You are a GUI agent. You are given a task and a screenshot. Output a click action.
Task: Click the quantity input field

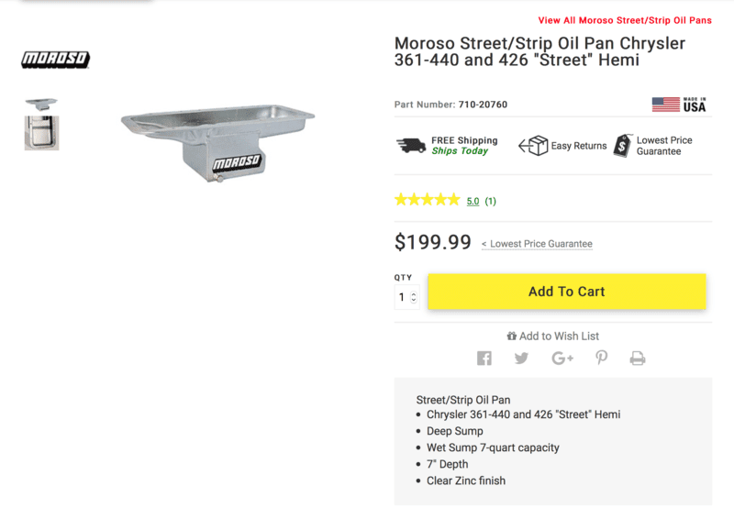click(x=402, y=297)
